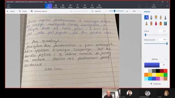Open the three-dots more options menu

tap(139, 11)
